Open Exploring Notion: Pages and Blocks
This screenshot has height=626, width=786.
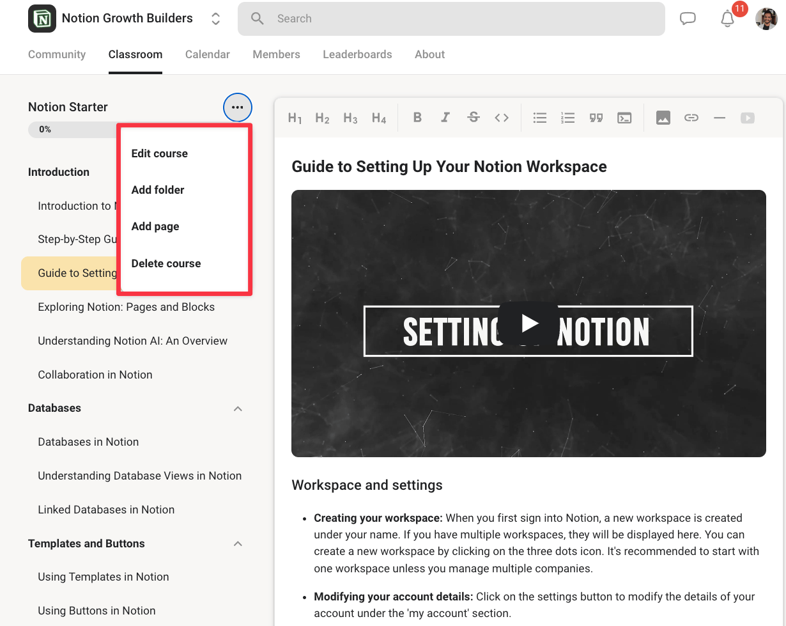127,307
